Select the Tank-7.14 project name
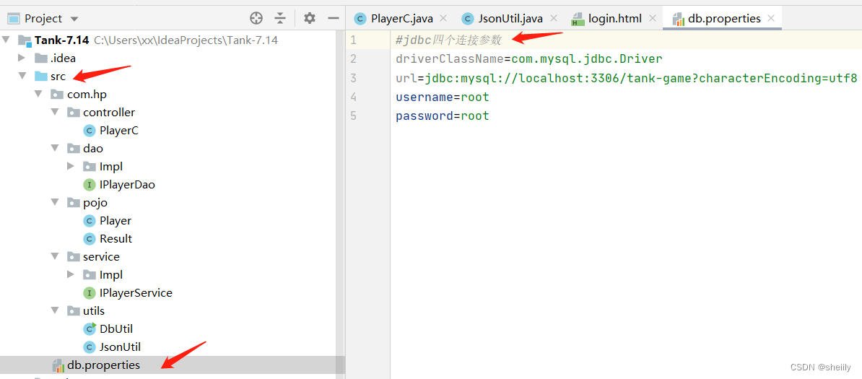862x379 pixels. 61,40
